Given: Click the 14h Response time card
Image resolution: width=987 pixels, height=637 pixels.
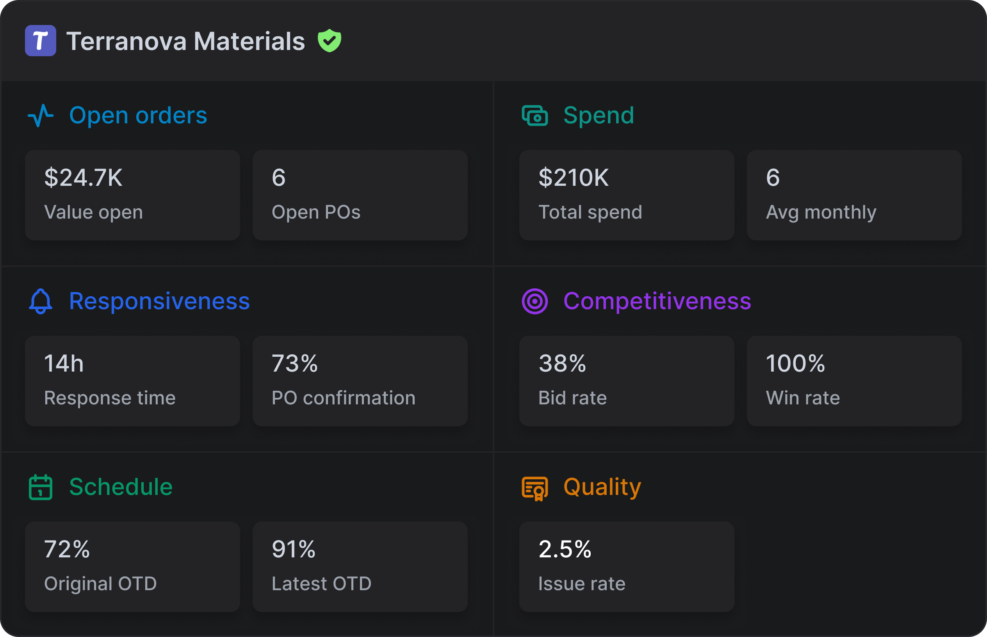Looking at the screenshot, I should 132,381.
